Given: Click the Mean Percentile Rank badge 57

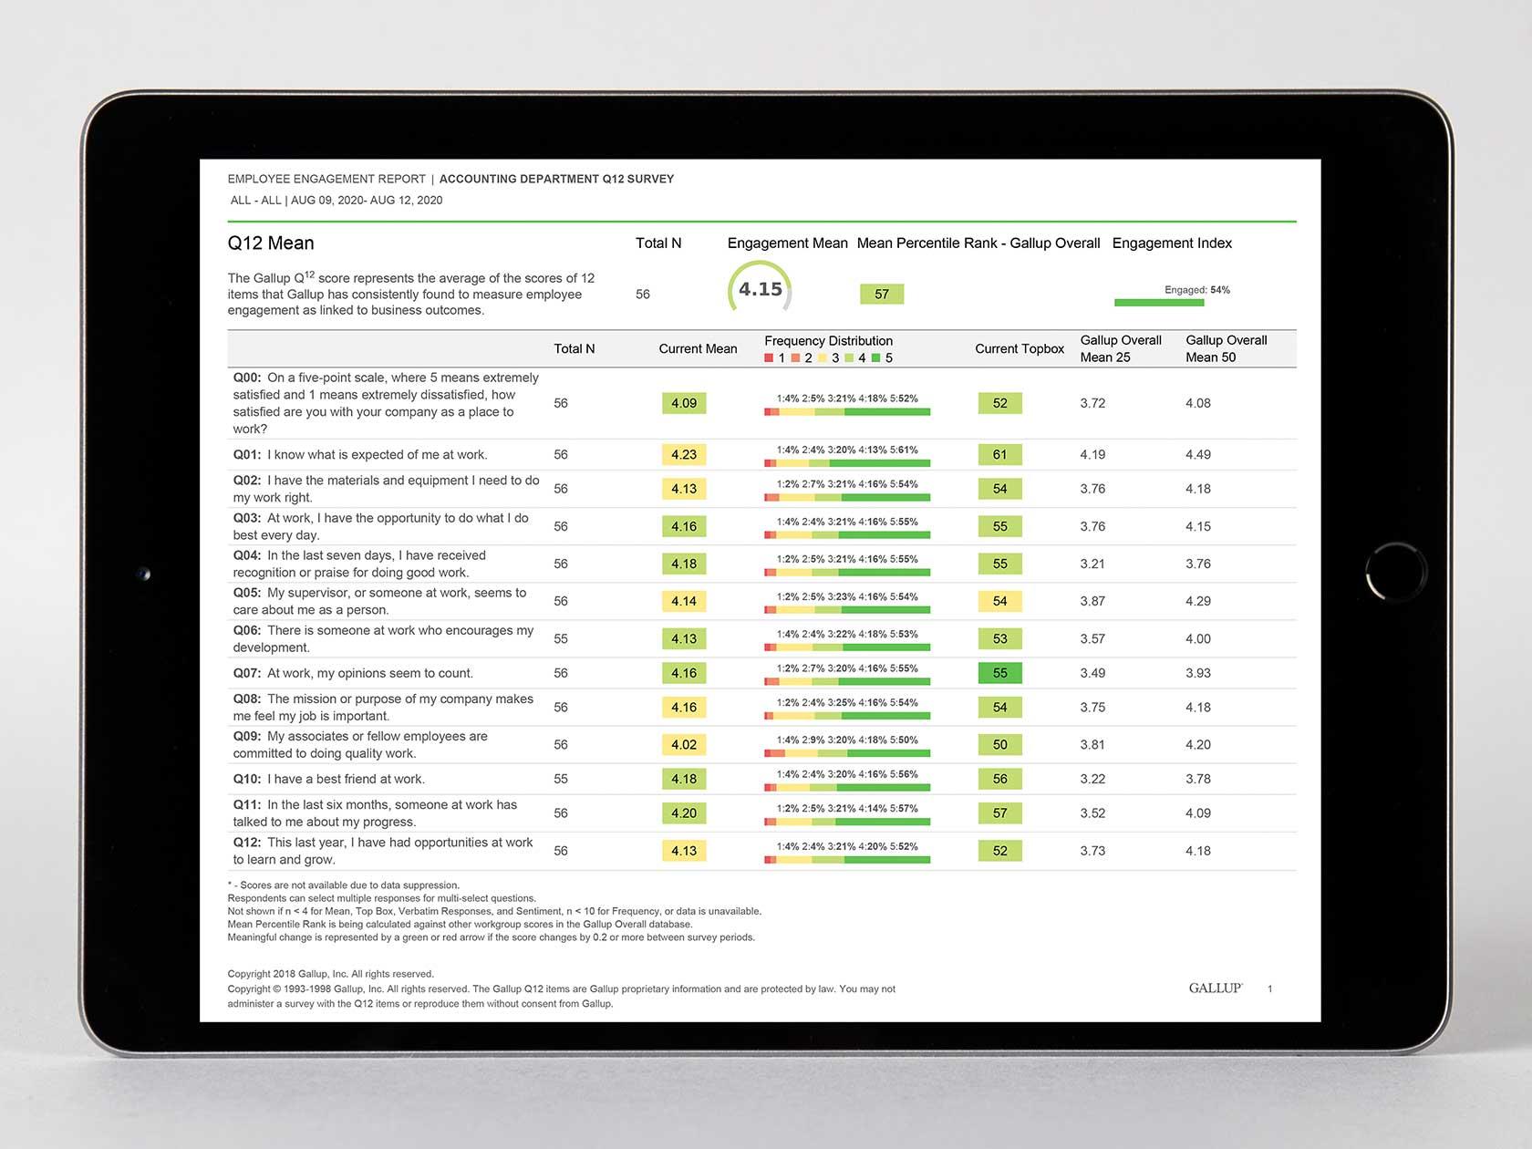Looking at the screenshot, I should pyautogui.click(x=882, y=294).
